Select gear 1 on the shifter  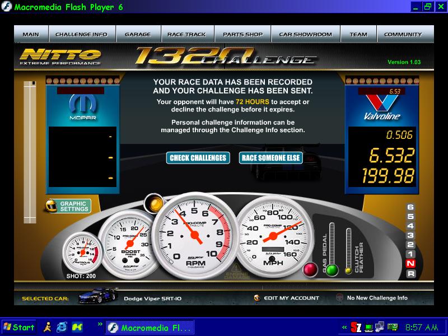410,254
